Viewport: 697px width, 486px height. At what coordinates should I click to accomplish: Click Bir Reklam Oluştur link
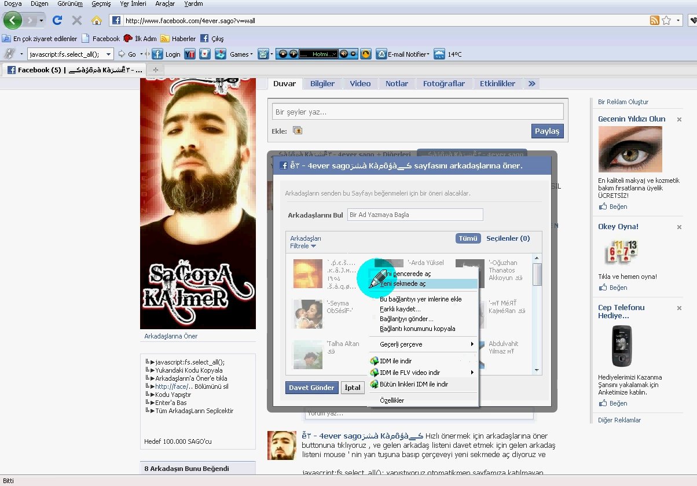click(x=623, y=102)
